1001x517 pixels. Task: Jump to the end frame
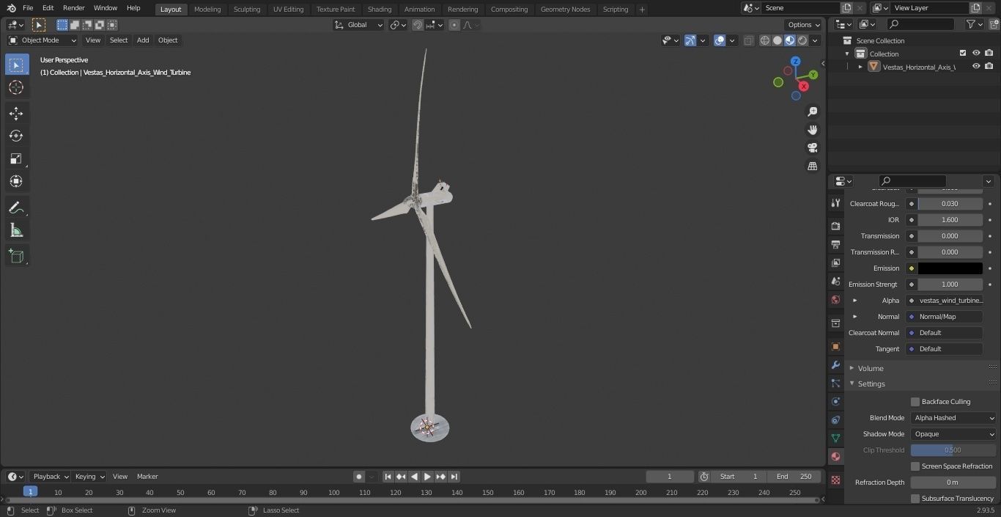point(454,477)
